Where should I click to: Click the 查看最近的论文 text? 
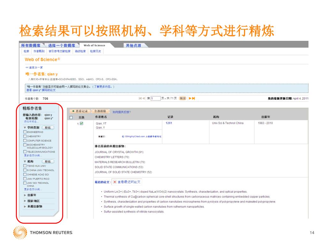click(x=129, y=182)
